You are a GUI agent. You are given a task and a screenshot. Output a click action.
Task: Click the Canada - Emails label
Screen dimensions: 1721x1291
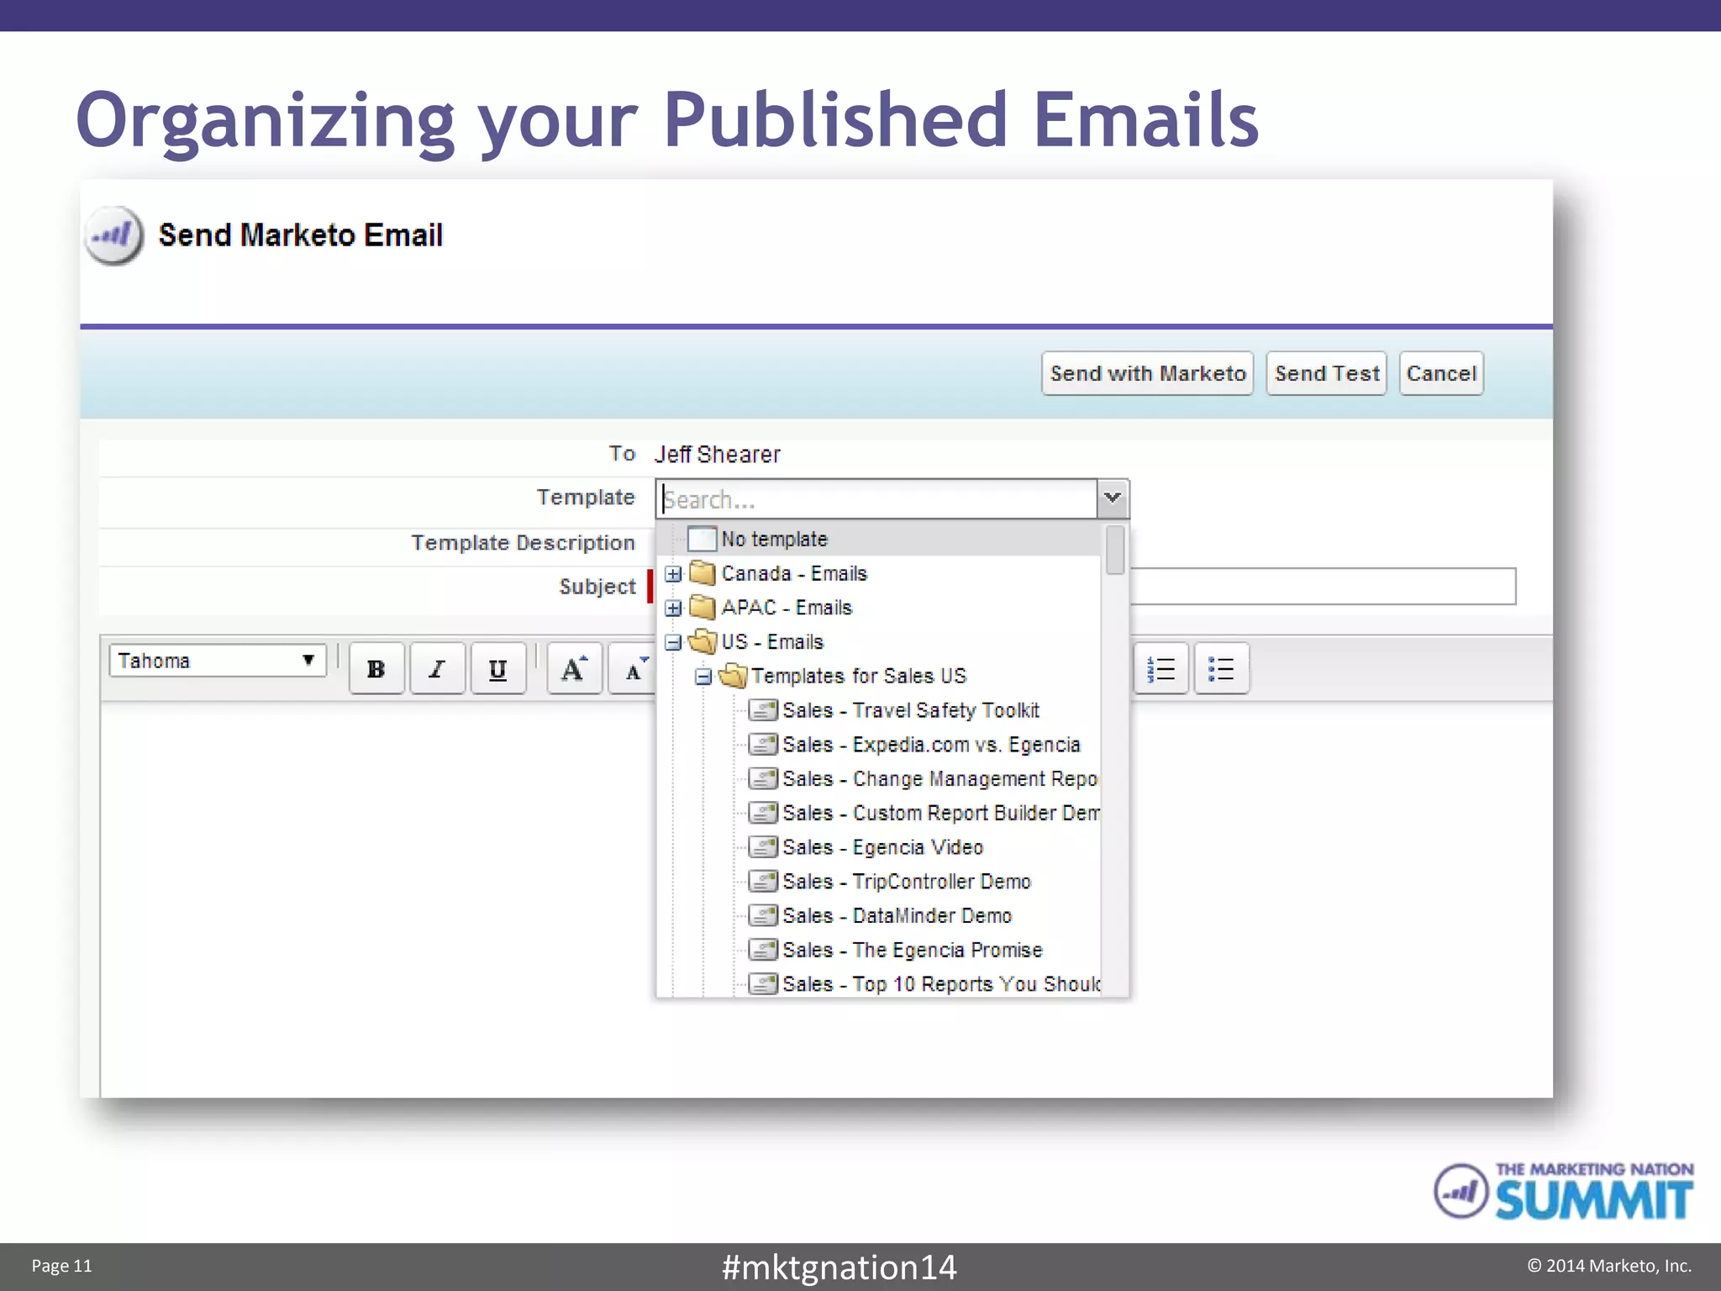pos(794,573)
